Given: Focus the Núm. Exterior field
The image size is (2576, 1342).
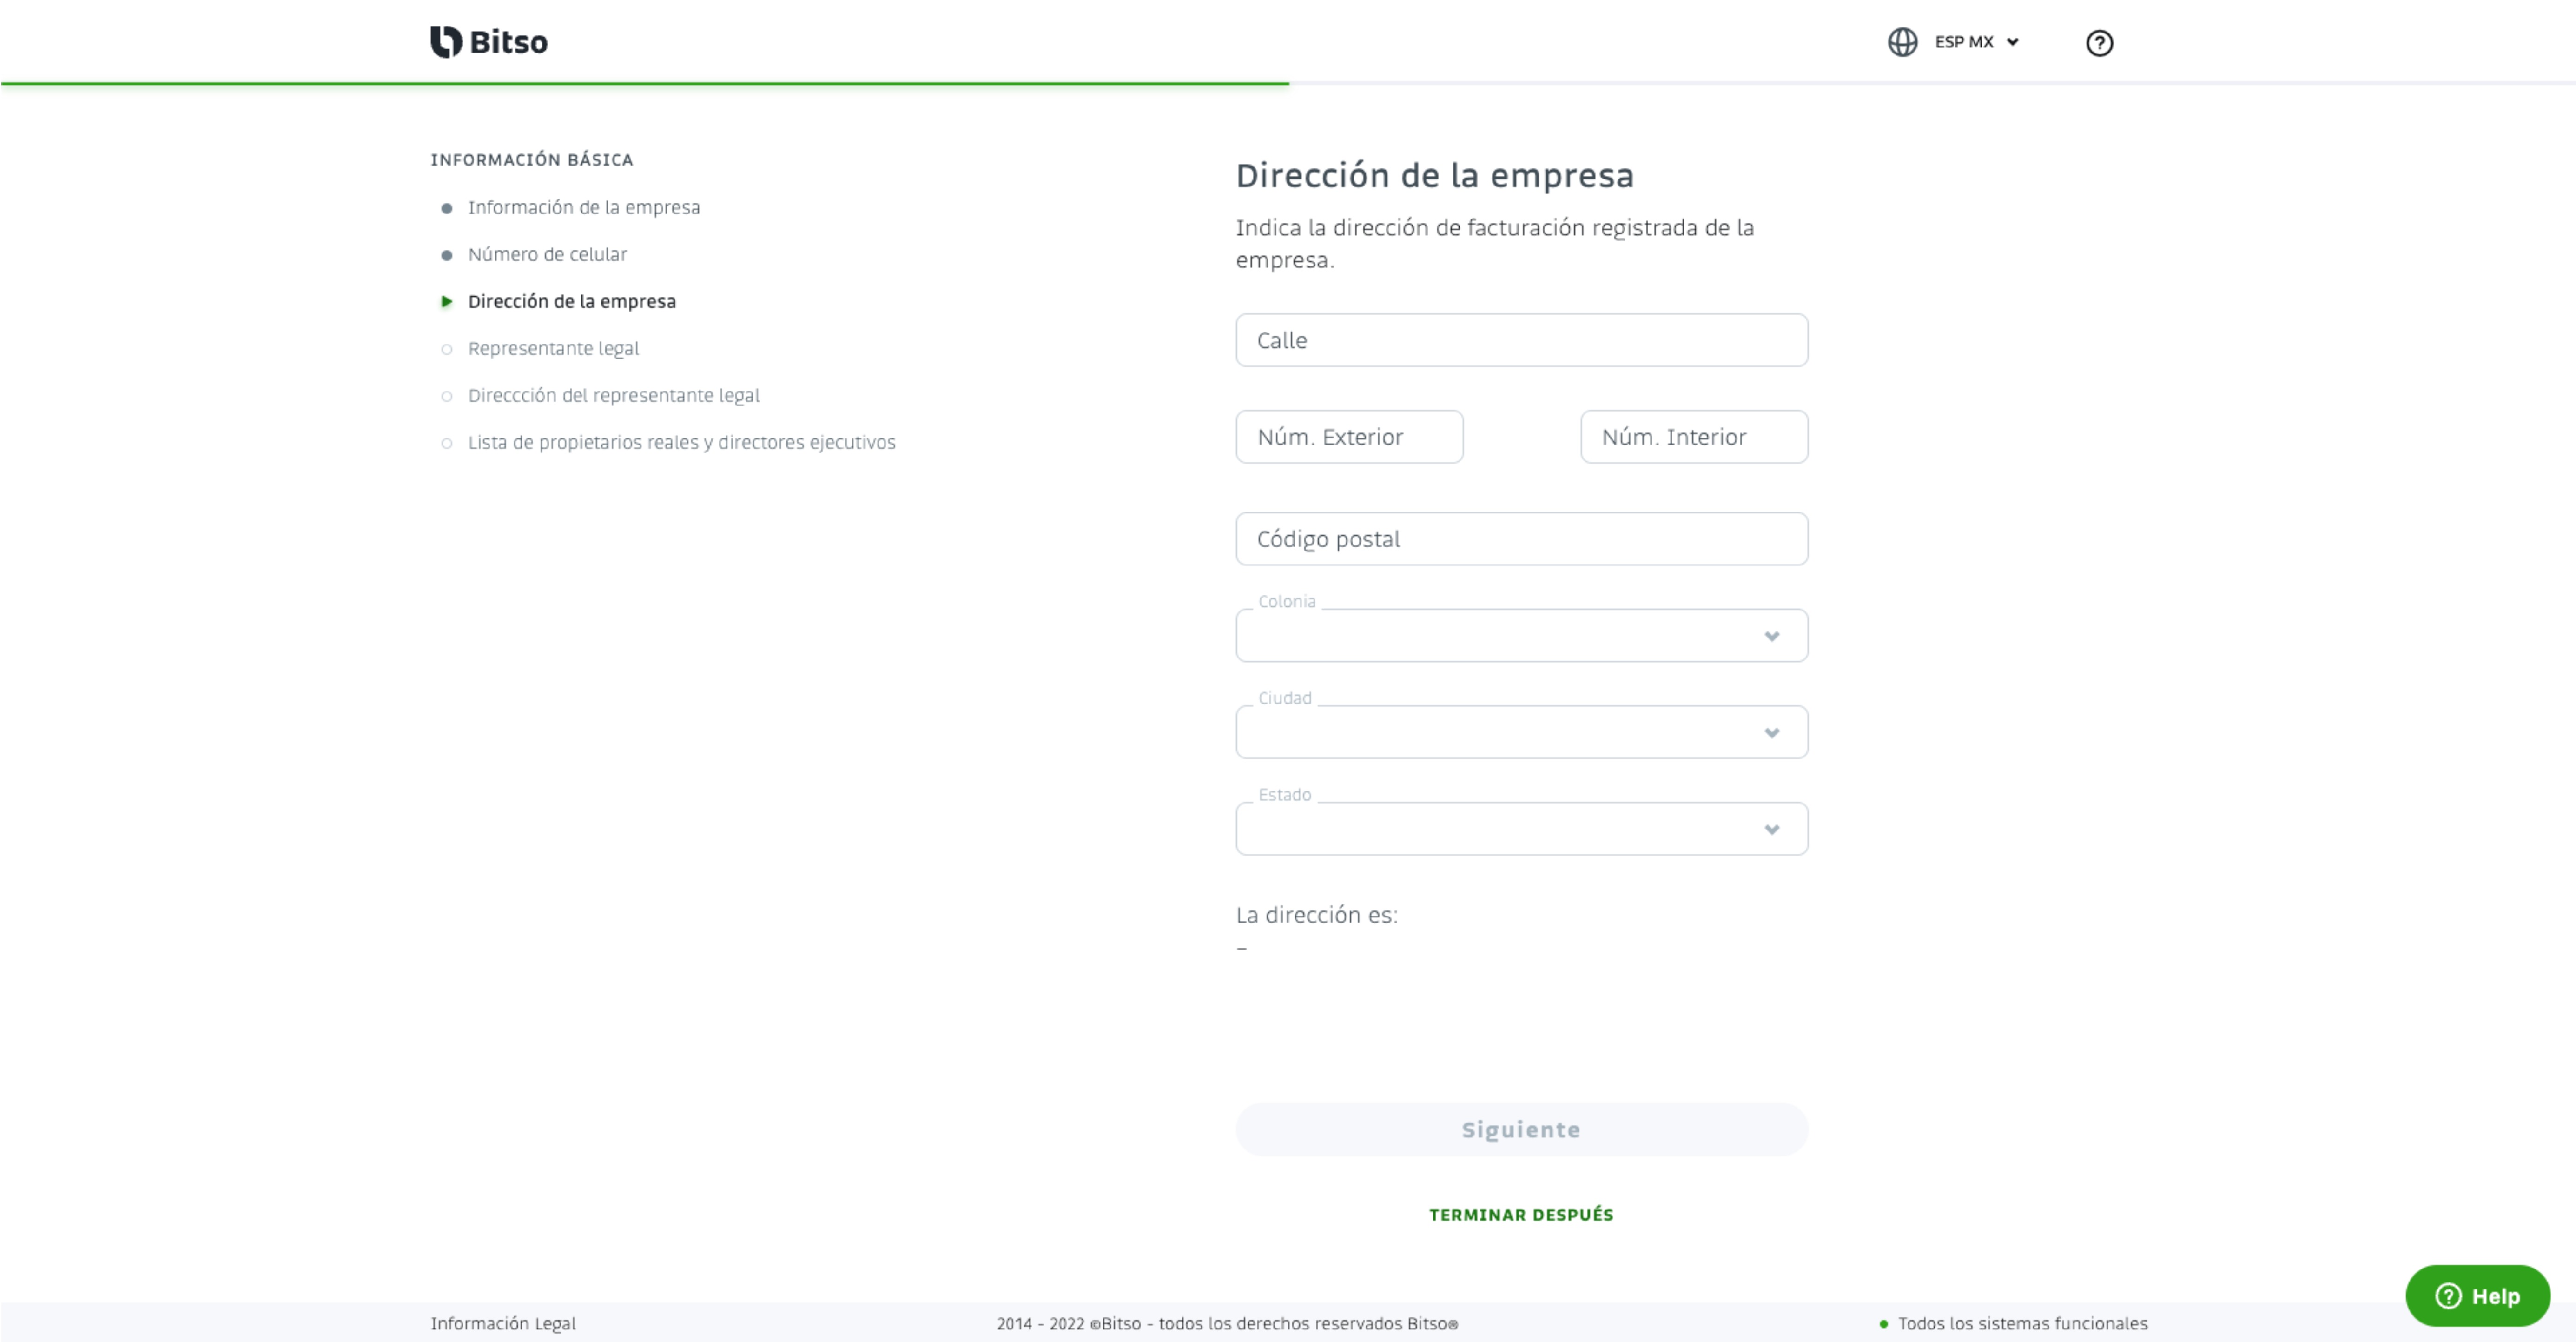Looking at the screenshot, I should click(x=1349, y=436).
